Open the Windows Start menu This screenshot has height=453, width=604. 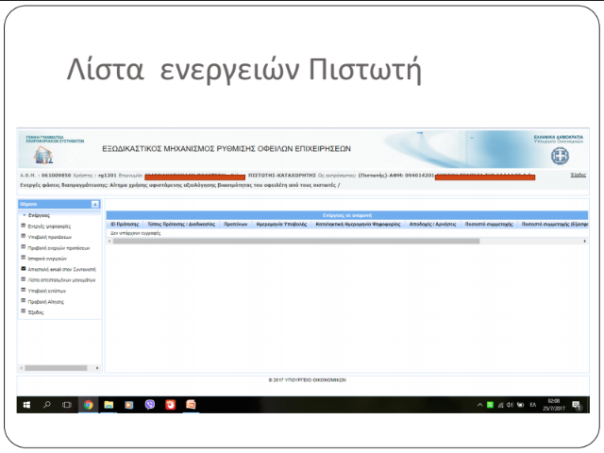[x=25, y=405]
